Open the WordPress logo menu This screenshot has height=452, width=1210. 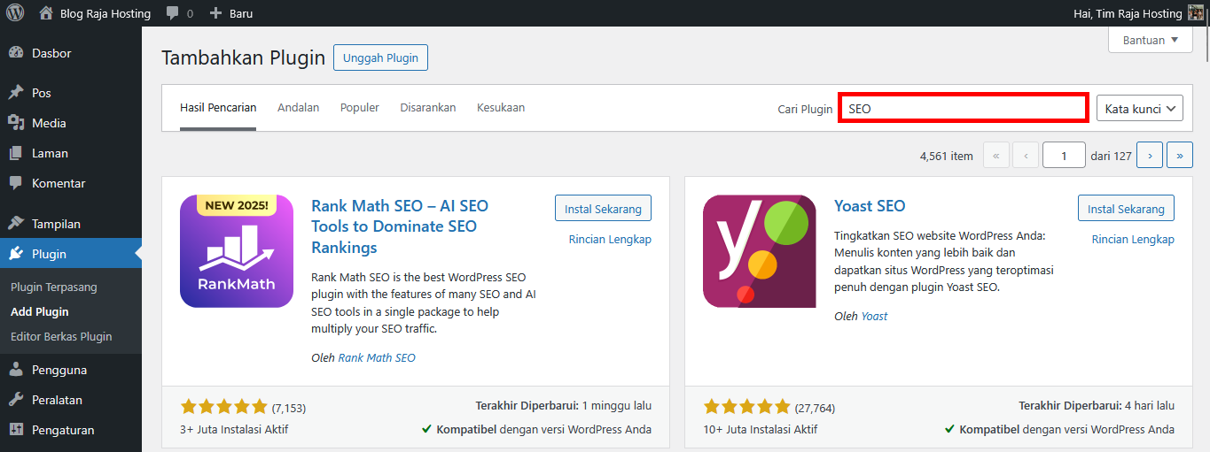coord(16,13)
